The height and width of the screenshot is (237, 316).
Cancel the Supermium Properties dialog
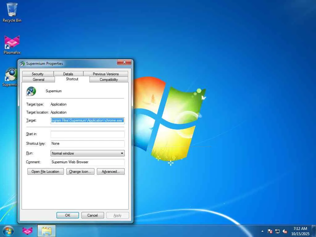[93, 215]
